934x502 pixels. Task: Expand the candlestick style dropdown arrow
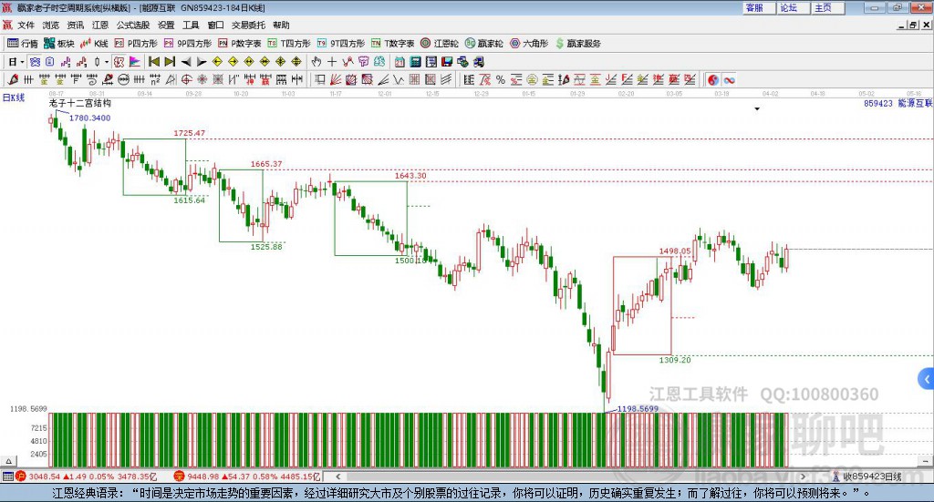(107, 62)
